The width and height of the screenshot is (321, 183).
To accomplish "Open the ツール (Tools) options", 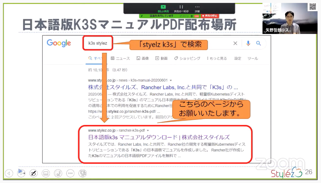I will [x=253, y=58].
